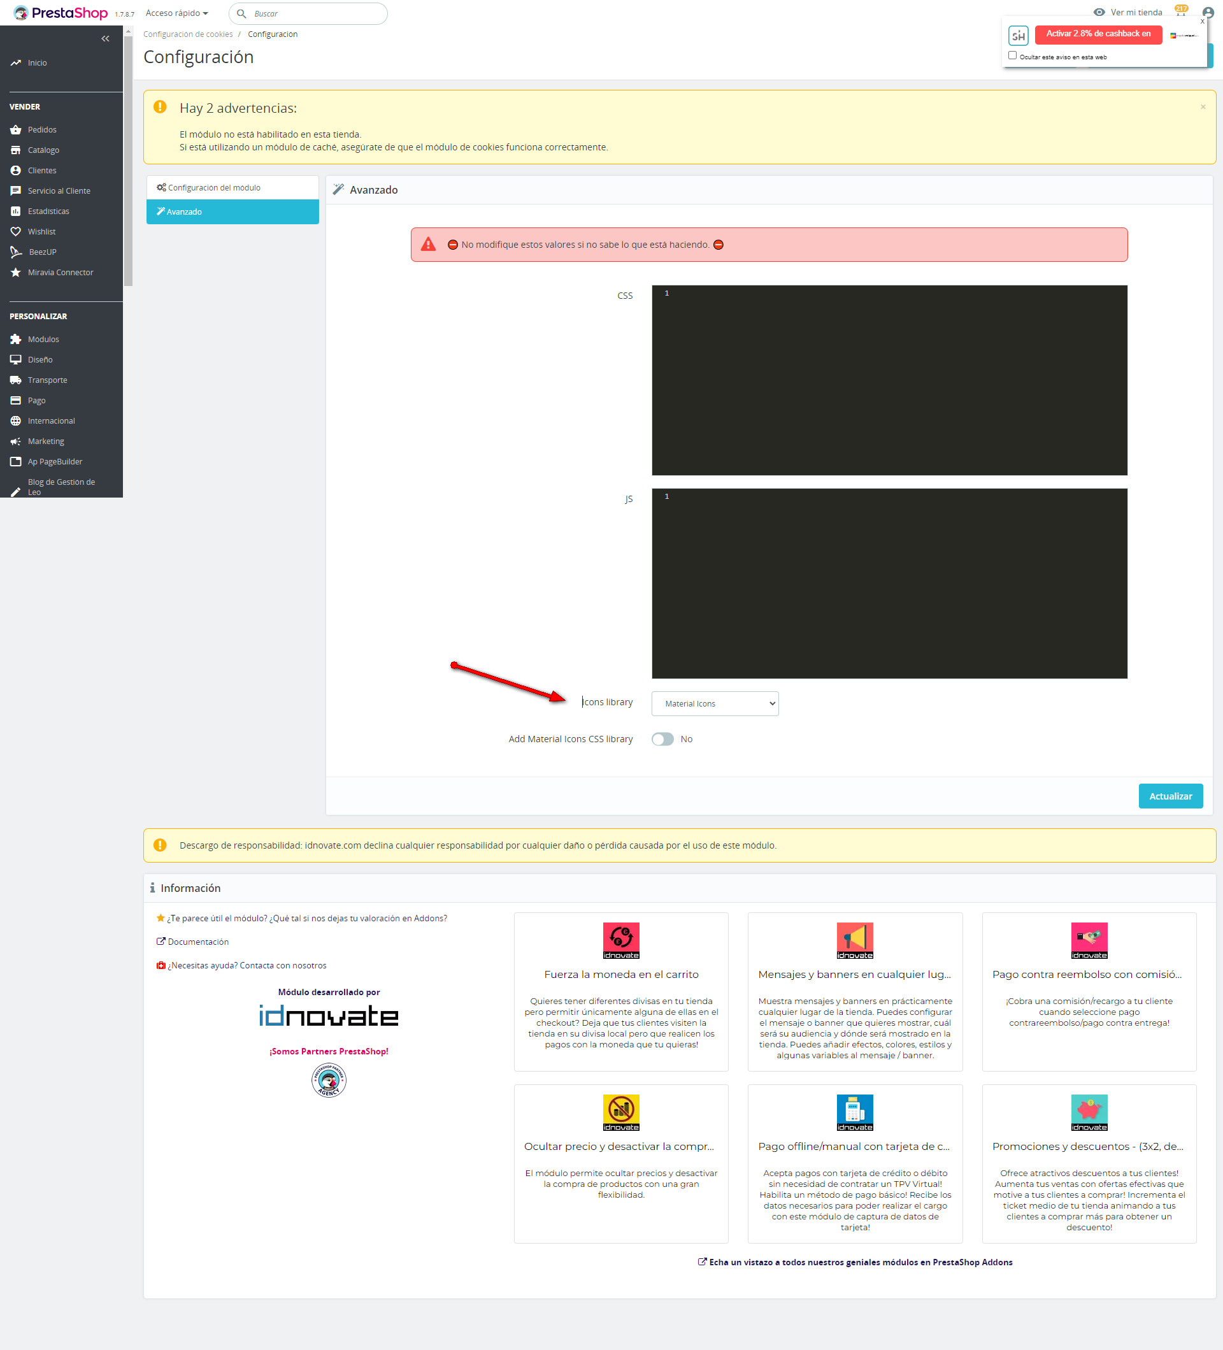Toggle Add Material Icons CSS library switch
Image resolution: width=1223 pixels, height=1350 pixels.
tap(662, 739)
